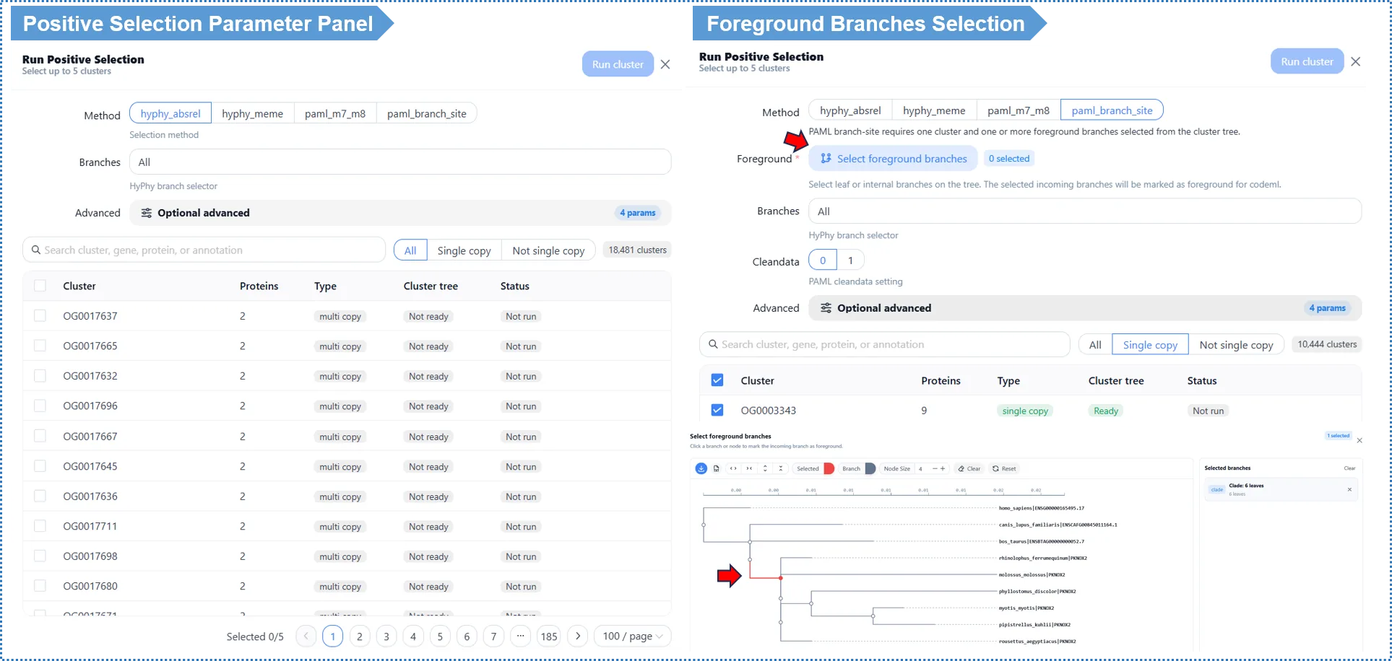This screenshot has width=1392, height=661.
Task: Set Cleandata option to 0
Action: point(823,261)
